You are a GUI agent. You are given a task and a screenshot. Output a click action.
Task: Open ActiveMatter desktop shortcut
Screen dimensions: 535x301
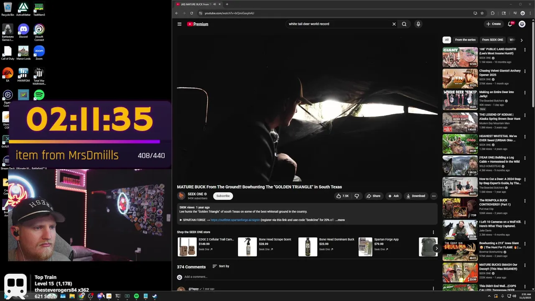tap(23, 9)
